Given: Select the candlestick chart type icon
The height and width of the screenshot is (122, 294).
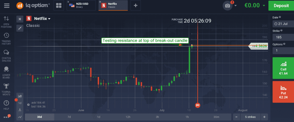Looking at the screenshot, I should pos(20,96).
